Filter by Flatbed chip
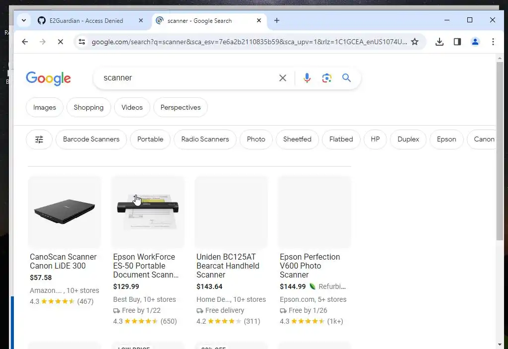The image size is (508, 349). (341, 140)
